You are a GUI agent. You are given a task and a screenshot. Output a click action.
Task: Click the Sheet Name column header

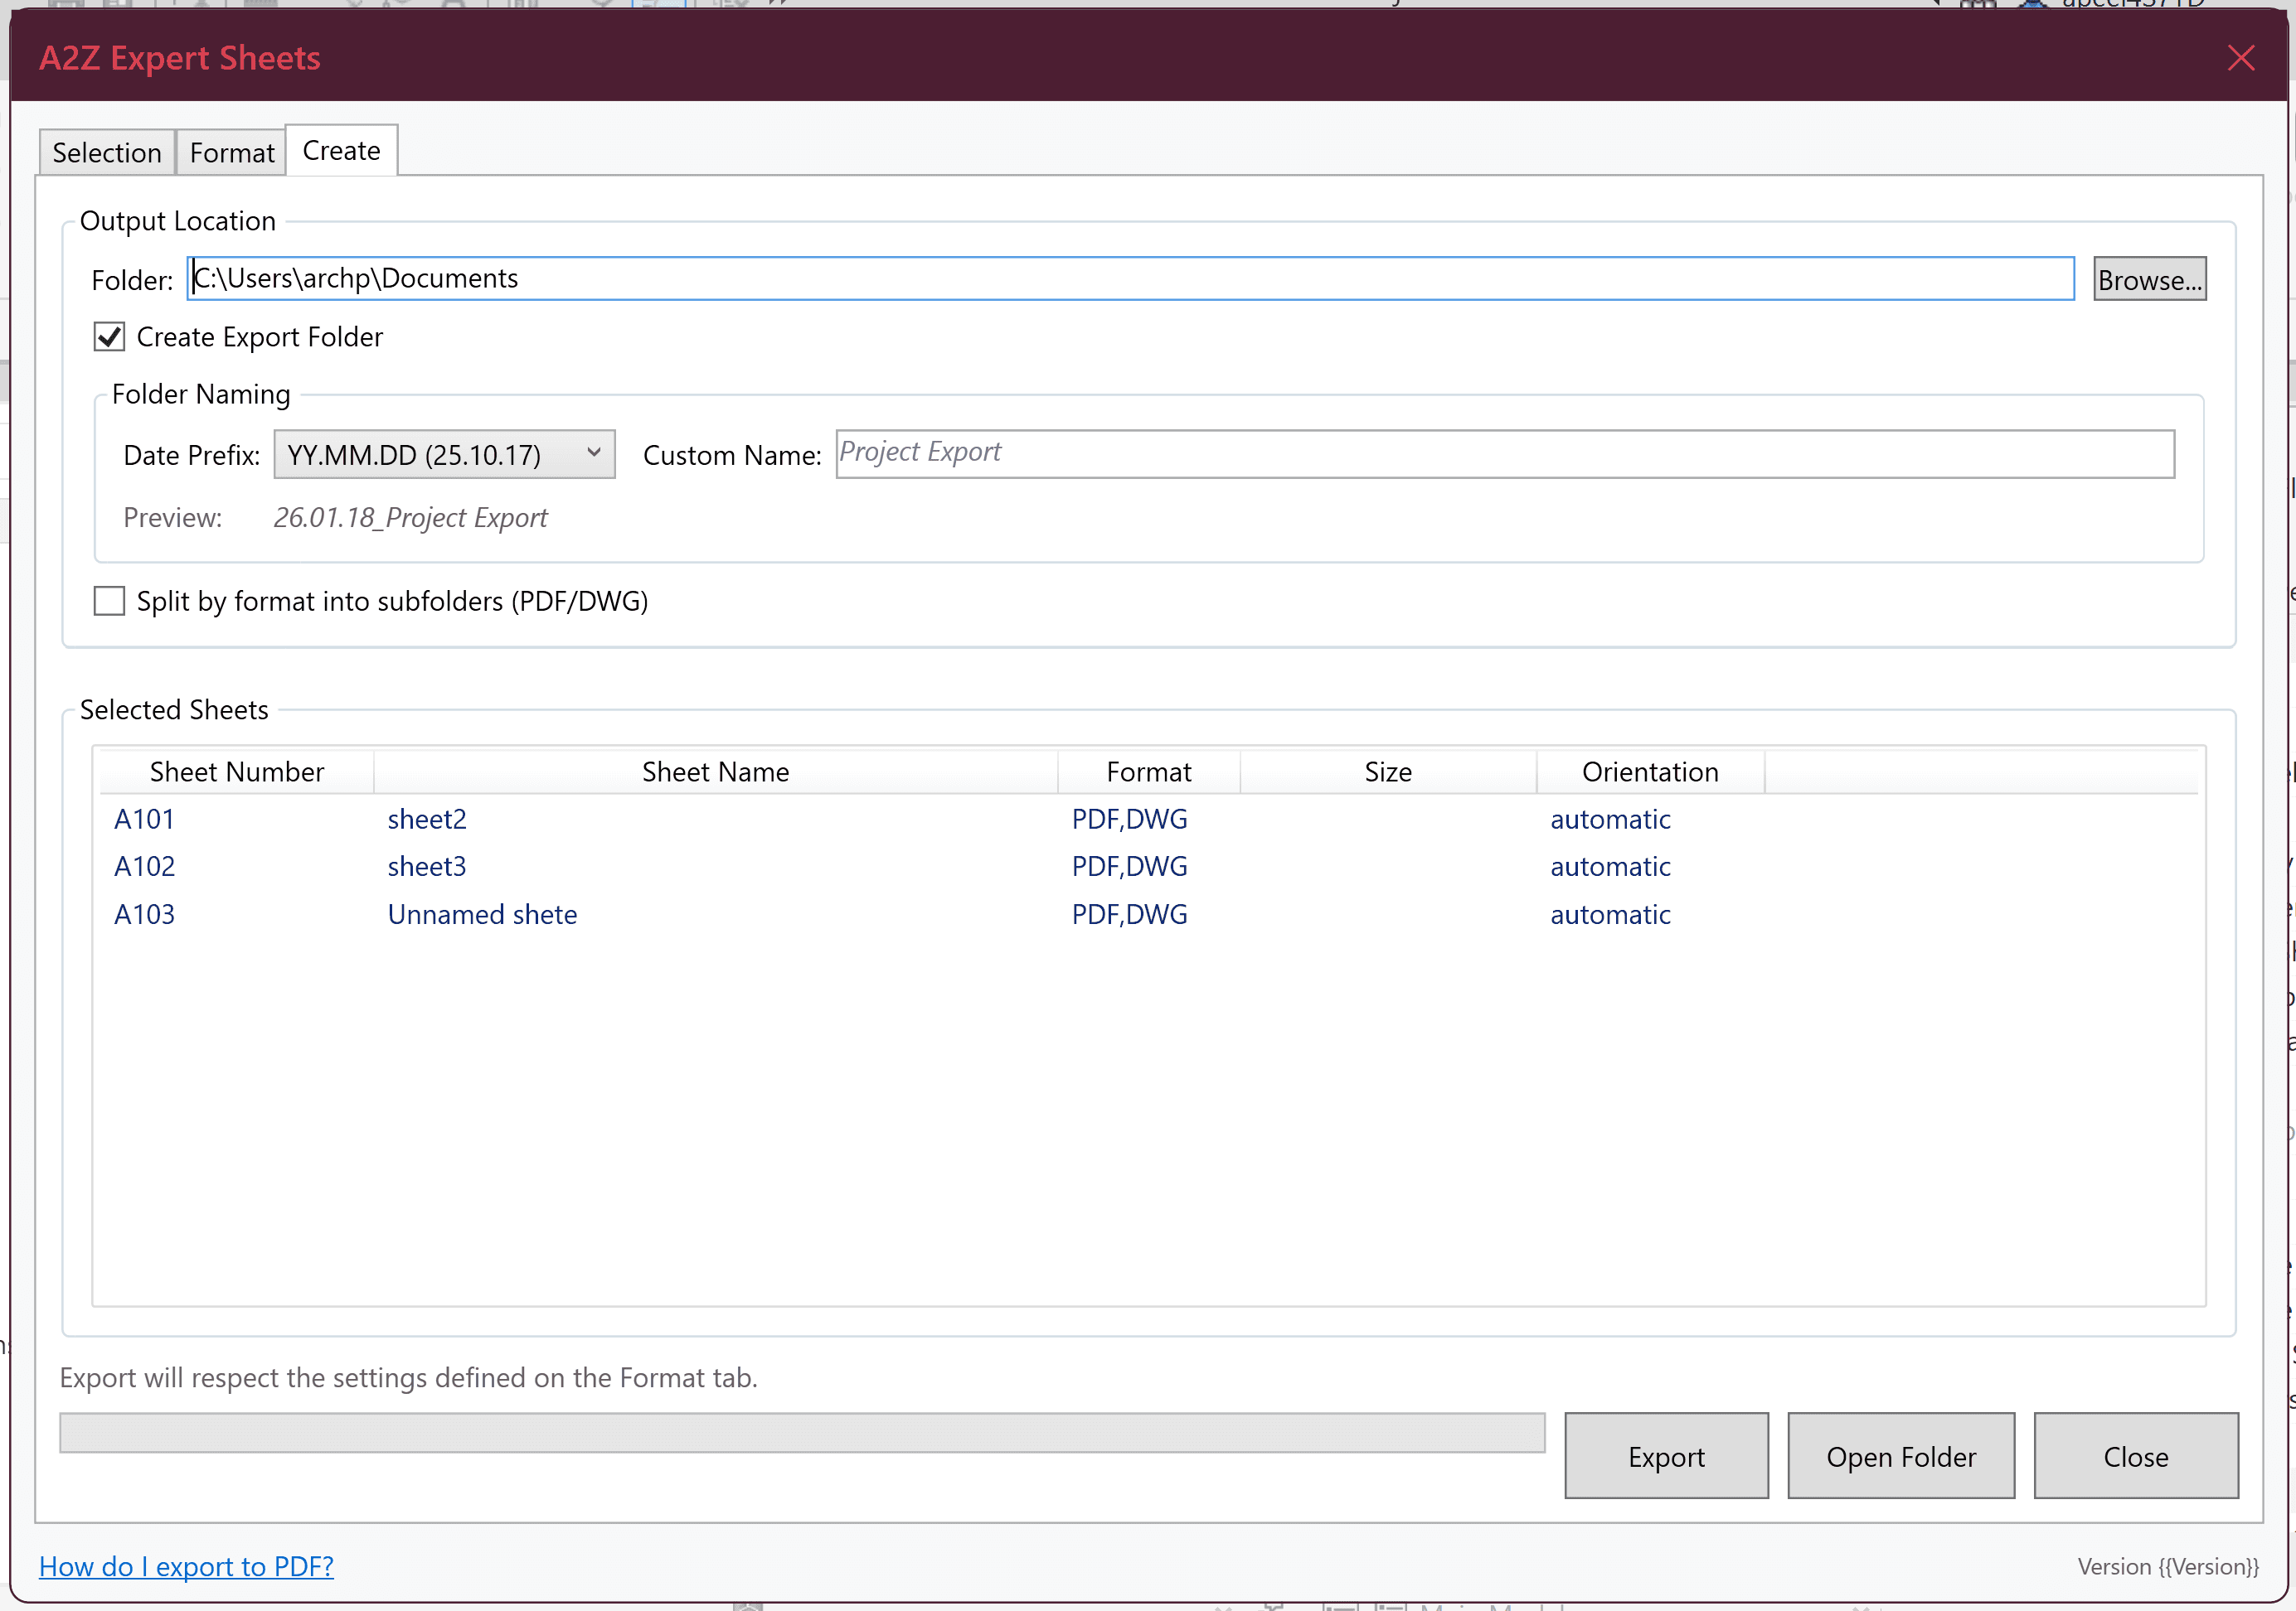[x=715, y=772]
